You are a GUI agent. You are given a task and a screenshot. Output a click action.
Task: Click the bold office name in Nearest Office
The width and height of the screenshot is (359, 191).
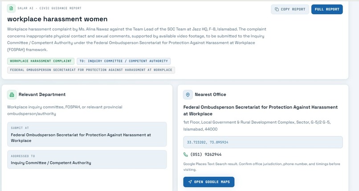pyautogui.click(x=260, y=111)
